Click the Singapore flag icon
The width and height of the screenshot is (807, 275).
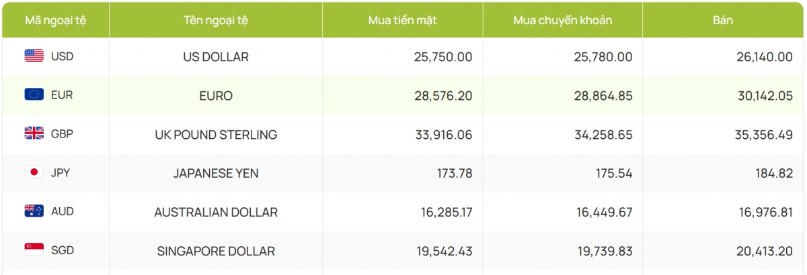point(34,250)
